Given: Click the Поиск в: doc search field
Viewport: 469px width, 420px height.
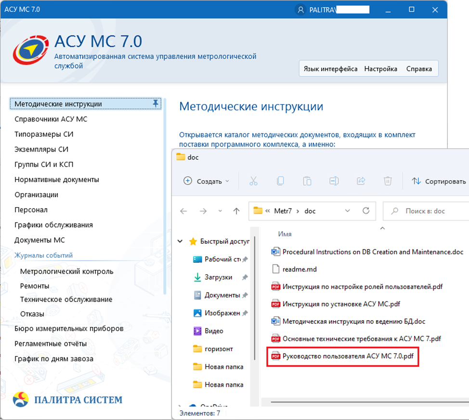Looking at the screenshot, I should 426,211.
